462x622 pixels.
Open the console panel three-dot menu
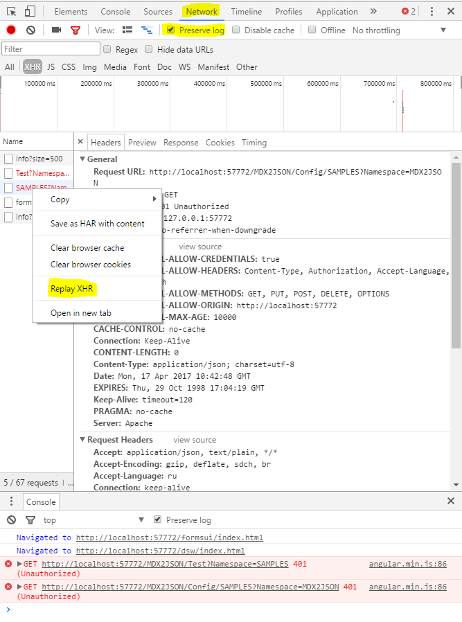click(x=11, y=501)
